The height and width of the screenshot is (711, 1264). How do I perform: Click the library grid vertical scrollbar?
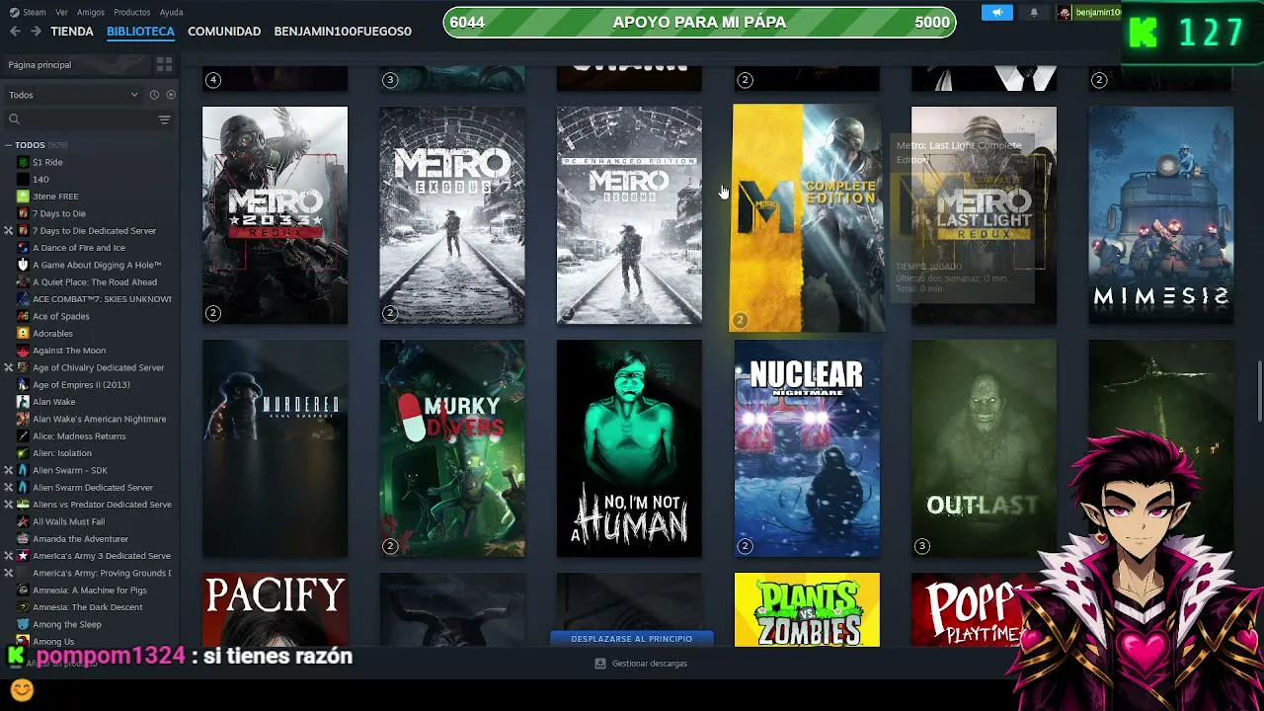1259,390
